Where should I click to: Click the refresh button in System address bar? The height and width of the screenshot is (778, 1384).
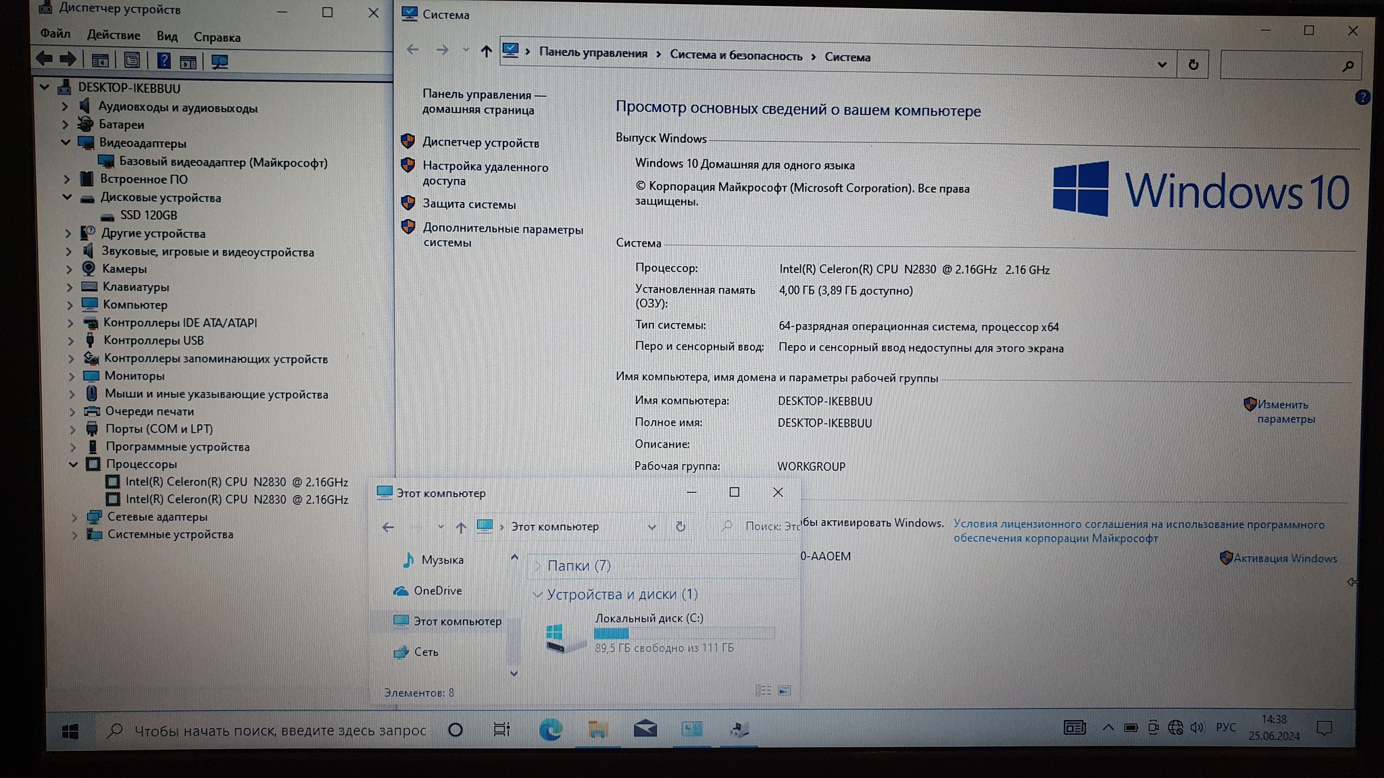[1193, 65]
